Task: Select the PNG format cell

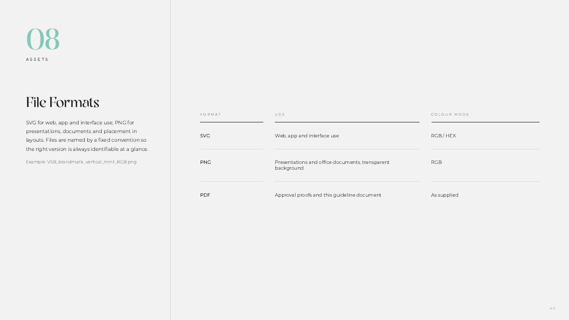Action: point(205,162)
